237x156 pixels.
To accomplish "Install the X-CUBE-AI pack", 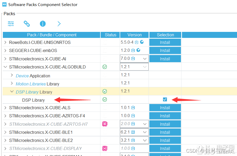I will [165, 59].
